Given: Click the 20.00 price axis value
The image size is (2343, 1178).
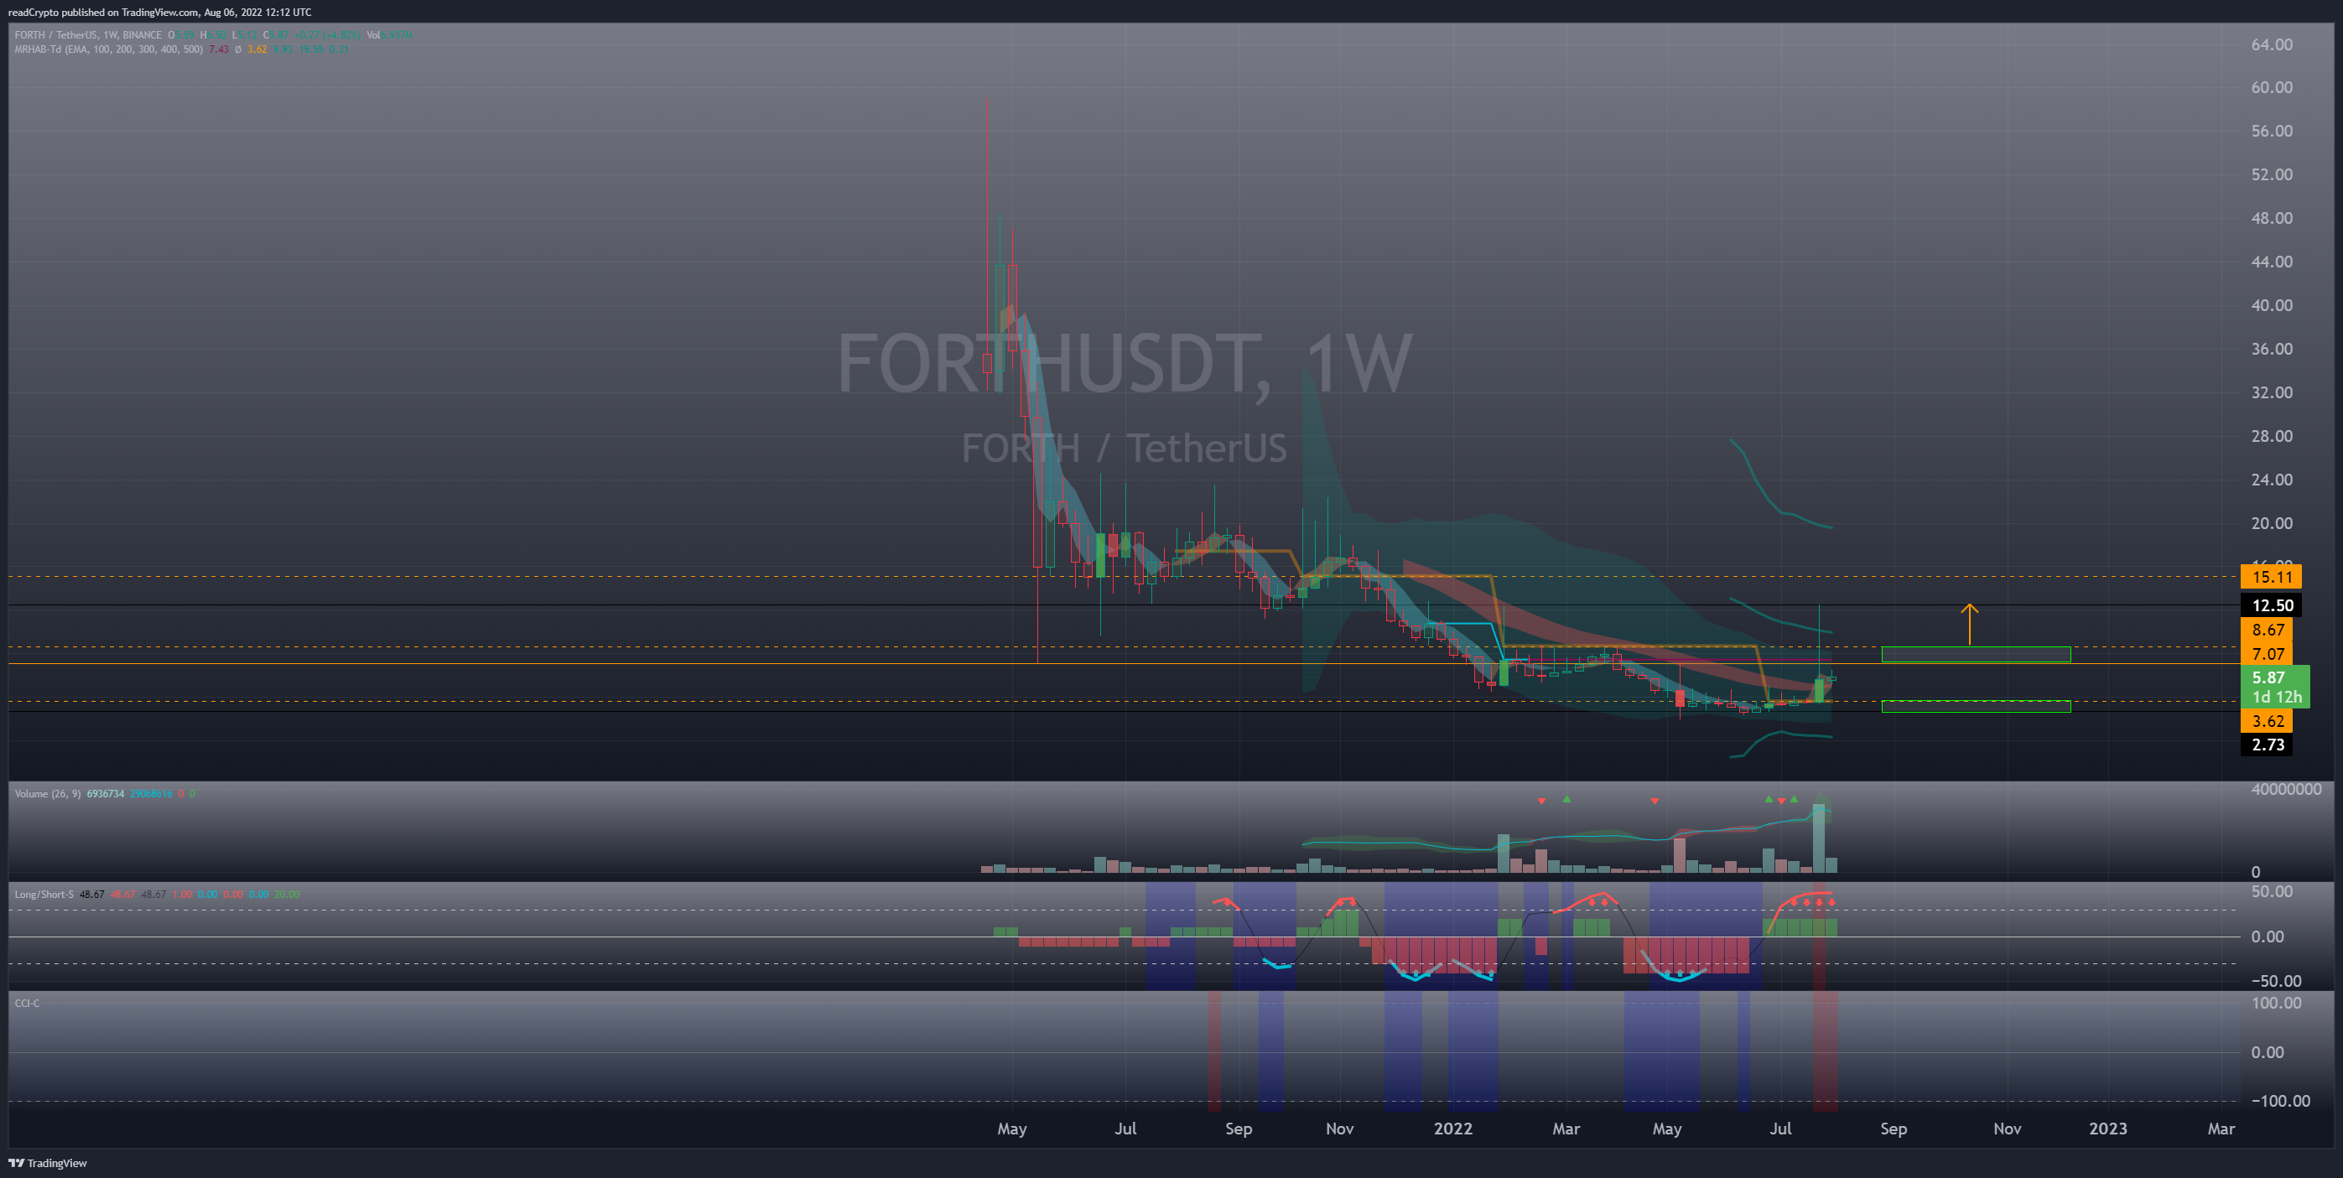Looking at the screenshot, I should click(2271, 523).
